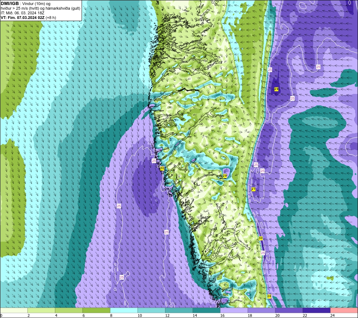Click the legend color swatch between 0 and 2
Image resolution: width=358 pixels, height=318 pixels.
[x=14, y=310]
